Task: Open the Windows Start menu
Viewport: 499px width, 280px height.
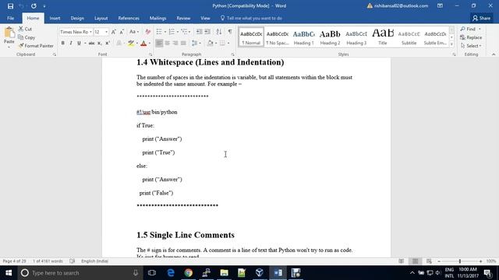Action: click(9, 273)
